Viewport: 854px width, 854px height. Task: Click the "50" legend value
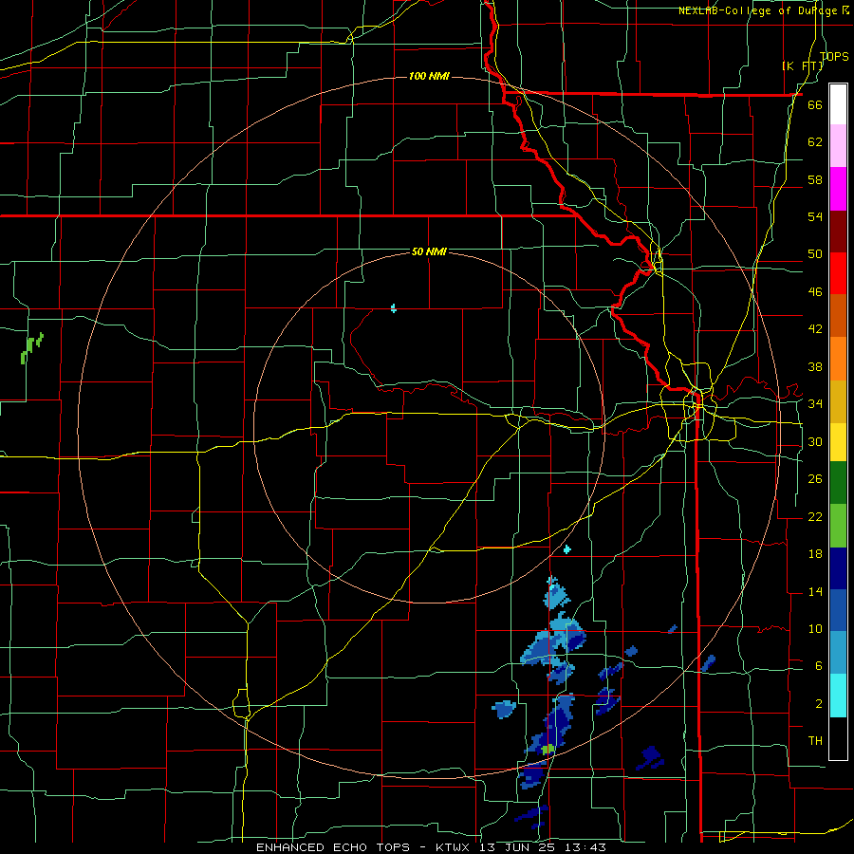(815, 254)
